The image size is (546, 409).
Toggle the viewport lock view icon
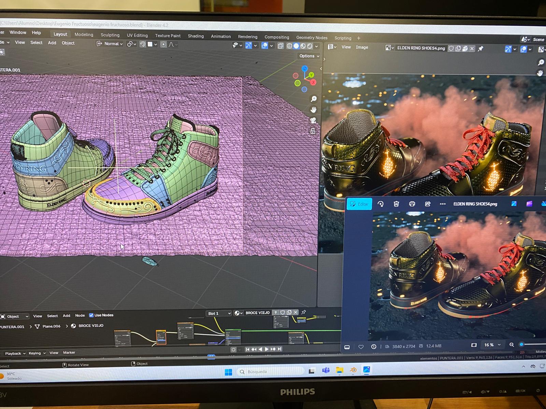coord(313,131)
